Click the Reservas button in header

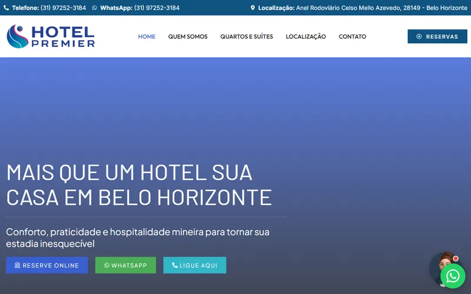pyautogui.click(x=437, y=36)
